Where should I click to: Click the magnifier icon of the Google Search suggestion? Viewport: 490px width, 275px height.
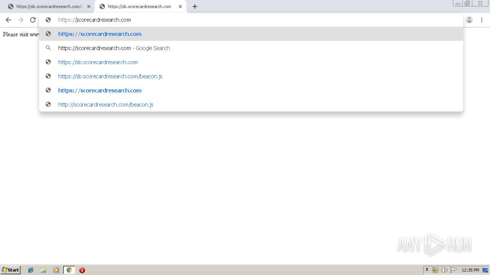pos(48,48)
